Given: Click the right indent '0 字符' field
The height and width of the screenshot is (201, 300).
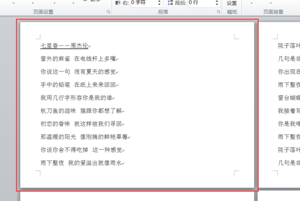Looking at the screenshot, I should tap(143, 3).
